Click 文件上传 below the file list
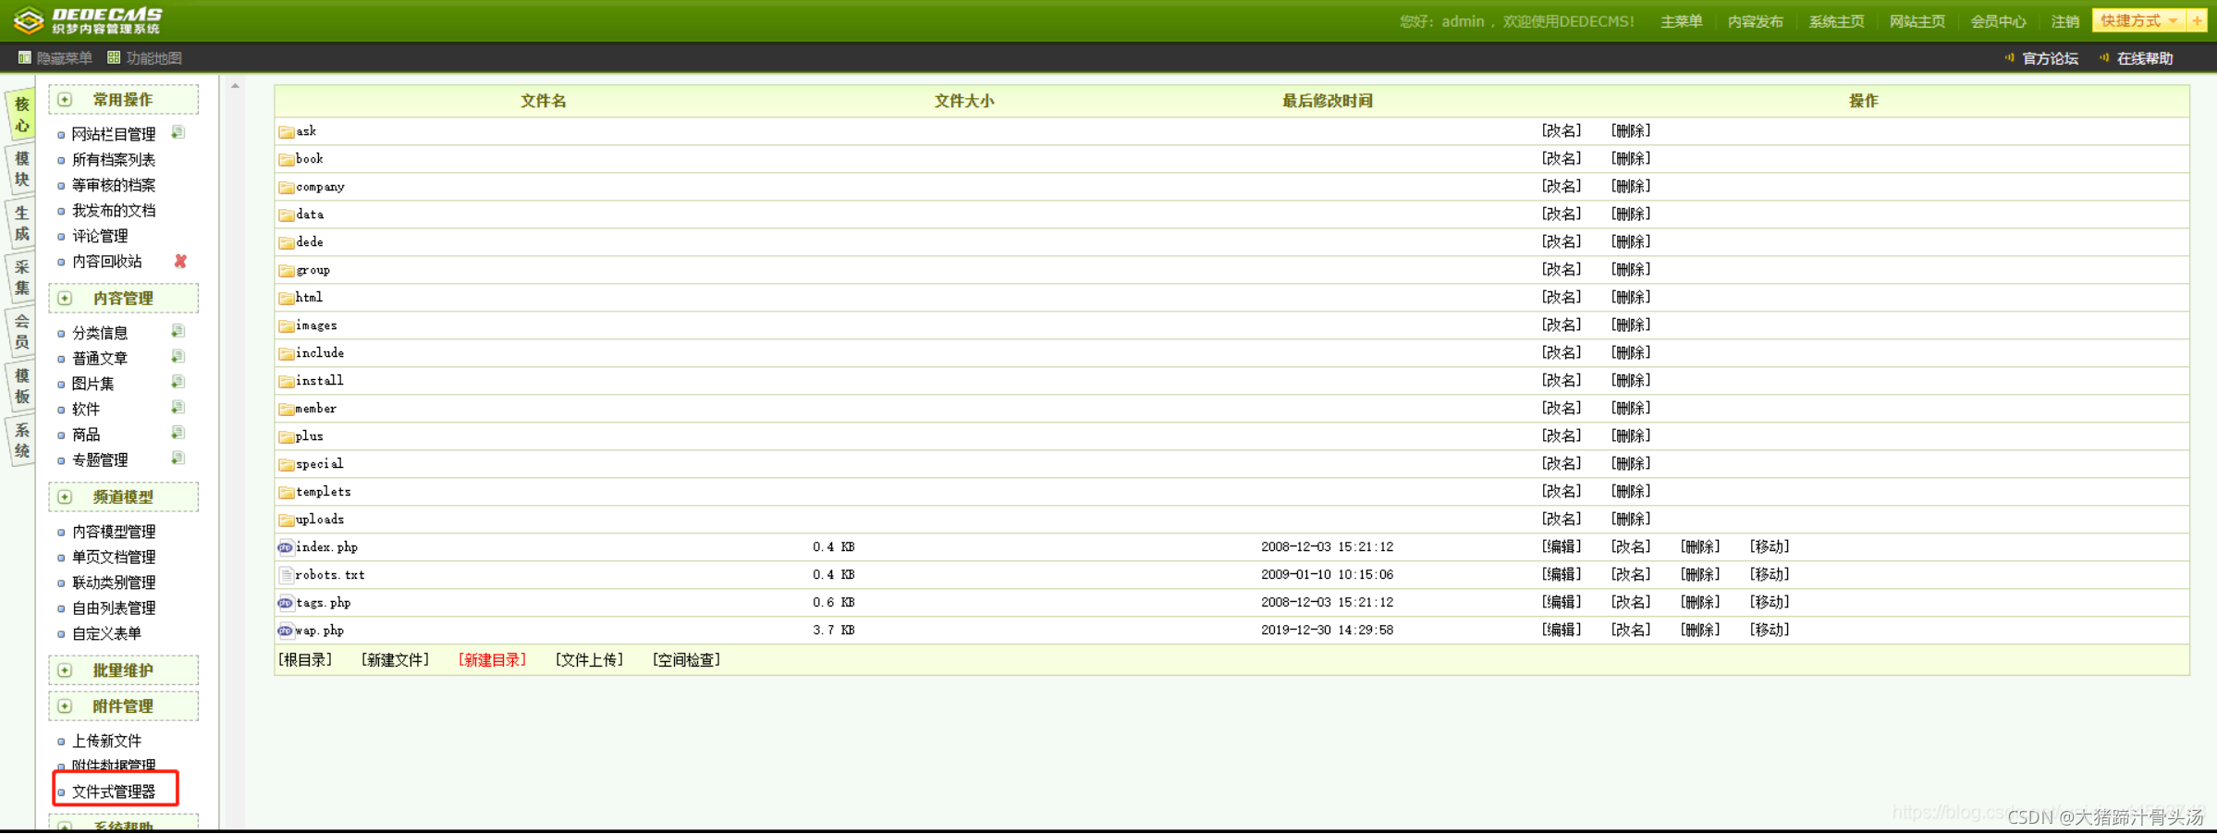The width and height of the screenshot is (2217, 834). coord(589,660)
